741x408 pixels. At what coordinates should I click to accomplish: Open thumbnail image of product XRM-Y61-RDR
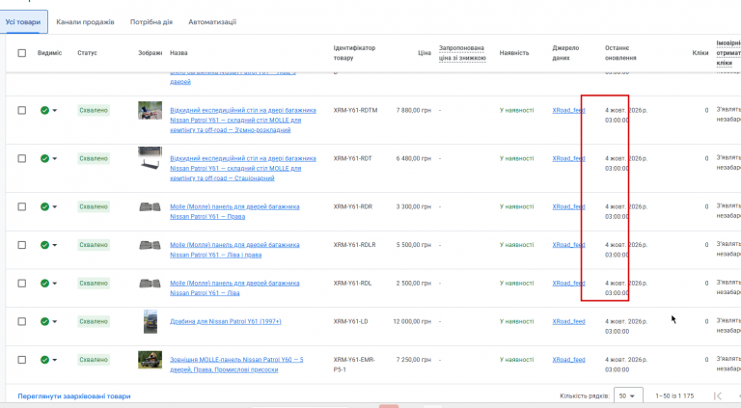pyautogui.click(x=150, y=206)
